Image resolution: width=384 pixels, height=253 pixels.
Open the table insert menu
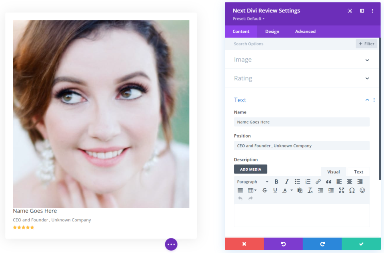[252, 190]
